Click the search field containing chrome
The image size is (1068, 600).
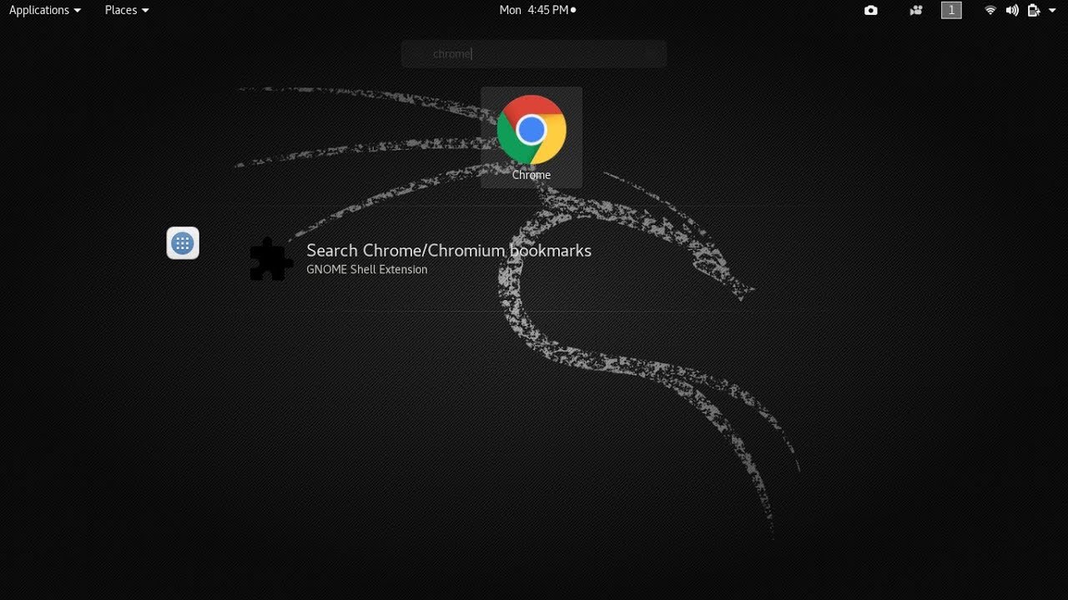point(534,53)
